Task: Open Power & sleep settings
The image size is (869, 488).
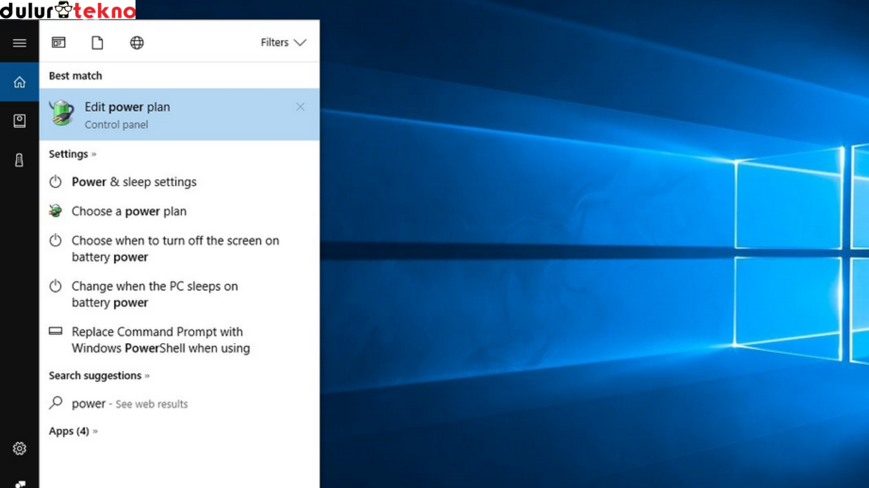Action: click(179, 182)
